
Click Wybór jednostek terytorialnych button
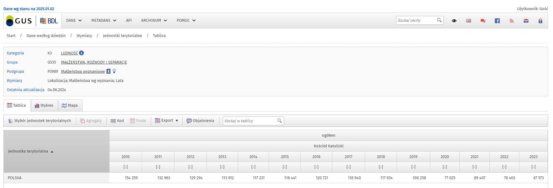[39, 121]
